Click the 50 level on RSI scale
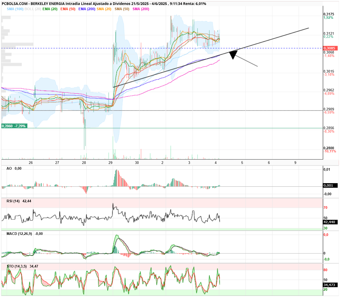 click(325, 218)
